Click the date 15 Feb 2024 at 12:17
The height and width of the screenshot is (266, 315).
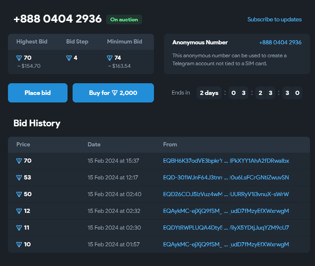click(x=113, y=177)
